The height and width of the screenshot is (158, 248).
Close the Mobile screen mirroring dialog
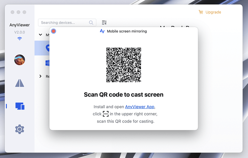[53, 31]
